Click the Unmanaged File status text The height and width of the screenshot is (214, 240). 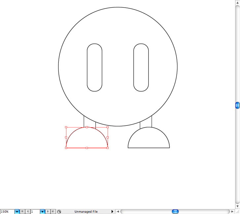point(86,211)
